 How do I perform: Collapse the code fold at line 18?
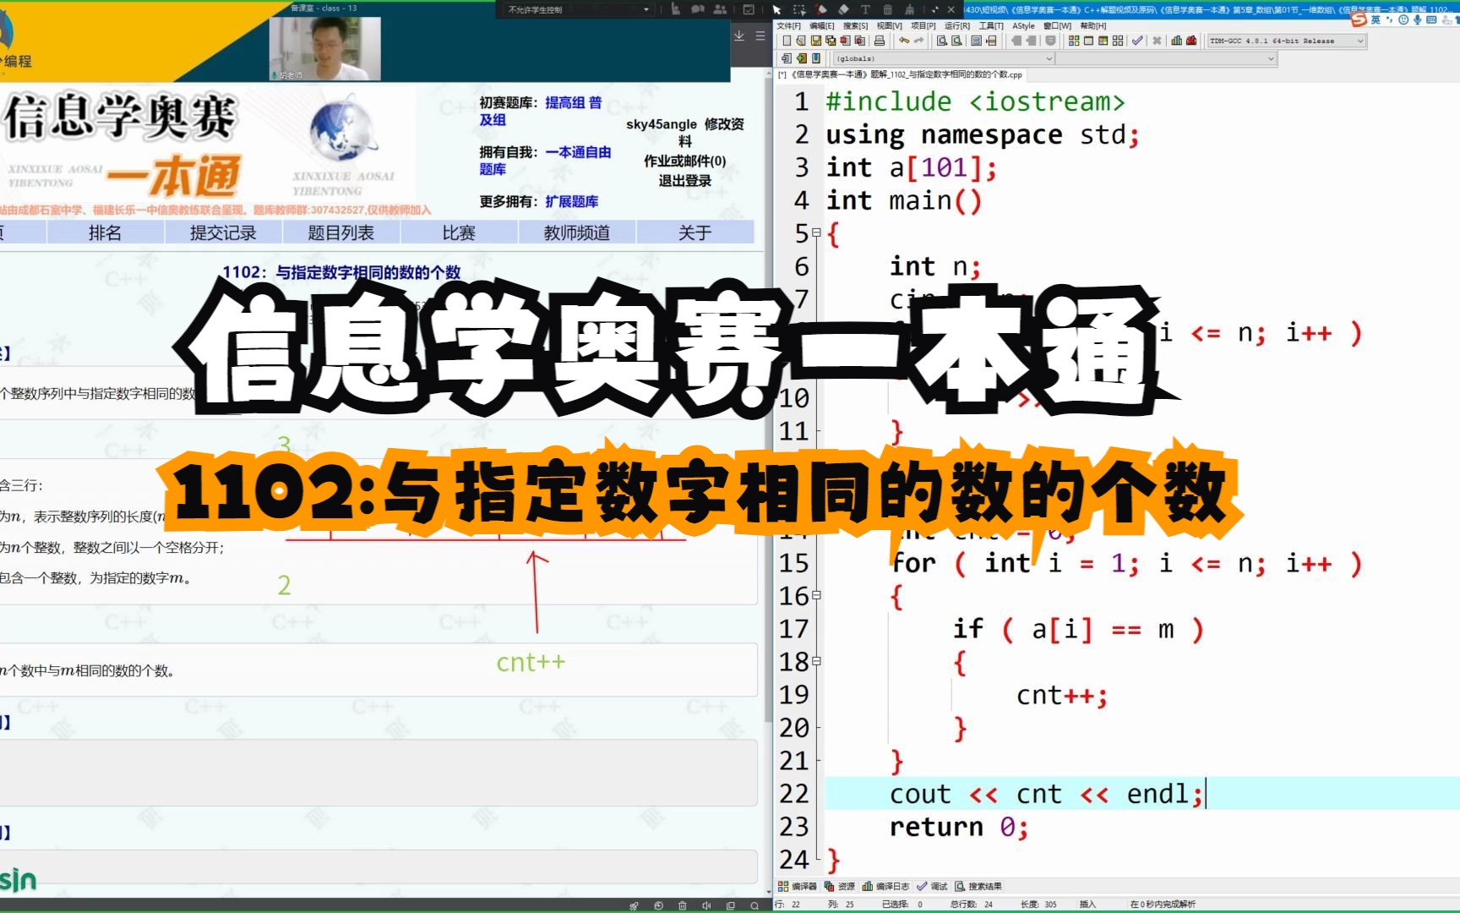pos(816,661)
